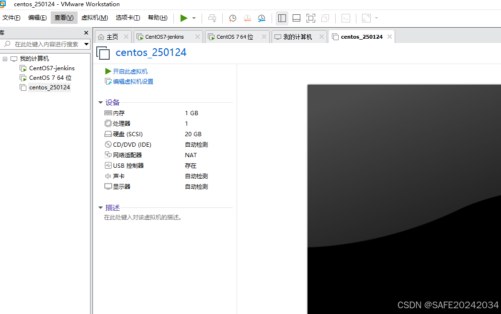Open the 帮助(H) menu
Image resolution: width=501 pixels, height=314 pixels.
point(158,18)
